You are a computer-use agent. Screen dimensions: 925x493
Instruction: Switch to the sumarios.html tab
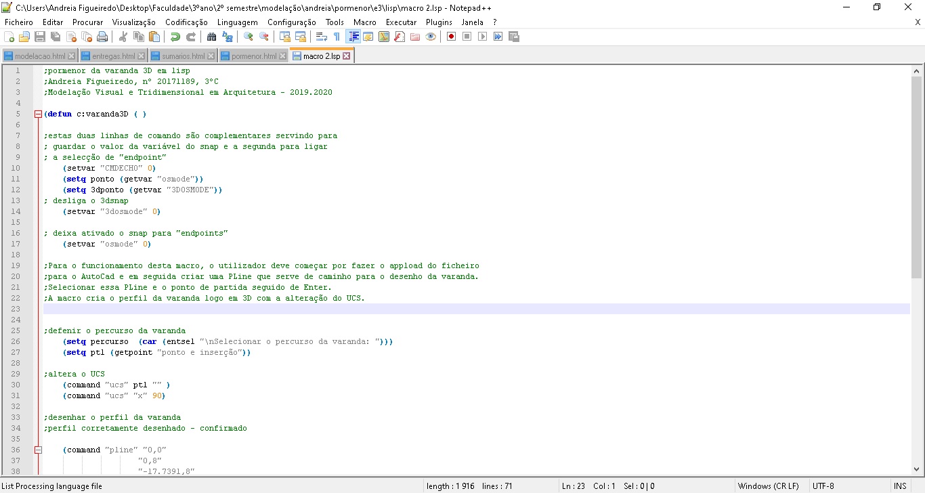[x=184, y=56]
